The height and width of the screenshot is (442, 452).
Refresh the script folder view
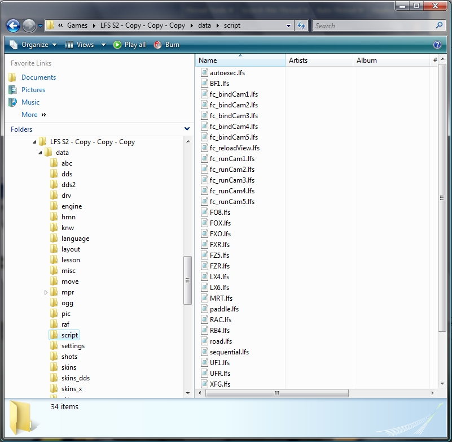click(301, 25)
